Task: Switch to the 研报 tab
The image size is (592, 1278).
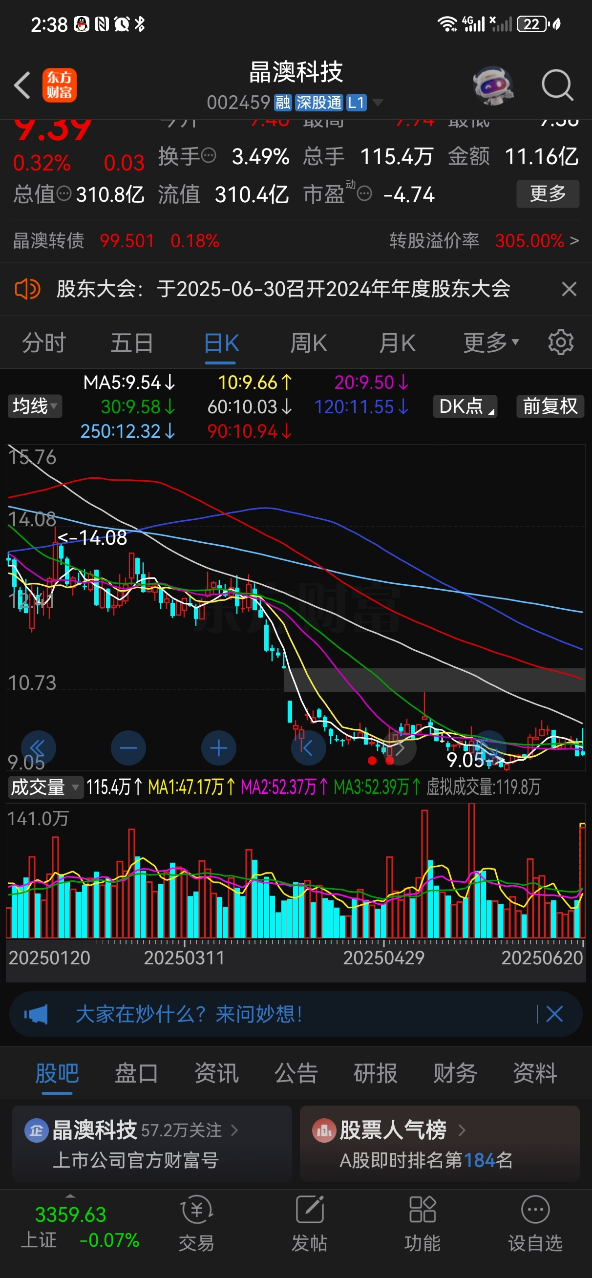Action: (376, 1073)
